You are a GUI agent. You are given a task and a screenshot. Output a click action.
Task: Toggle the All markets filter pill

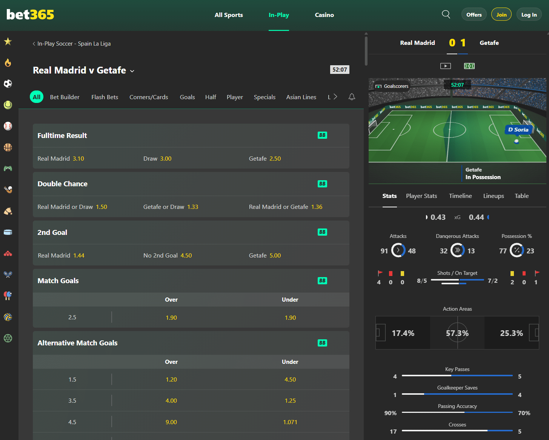tap(37, 97)
